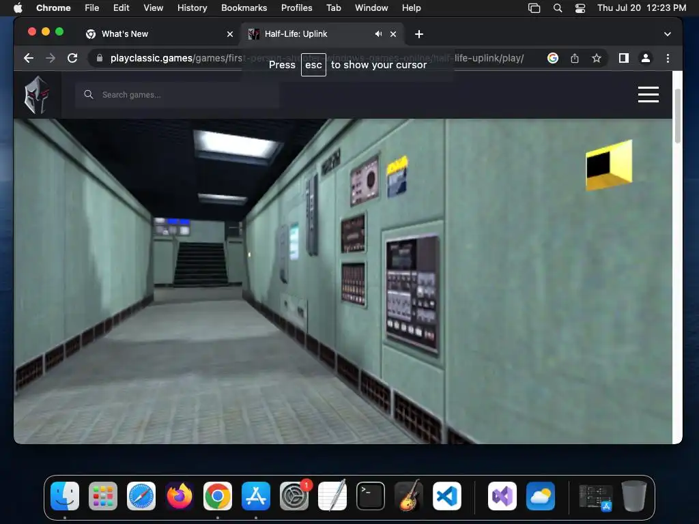Click the yellow box in game view
Viewport: 699px width, 524px height.
[609, 165]
